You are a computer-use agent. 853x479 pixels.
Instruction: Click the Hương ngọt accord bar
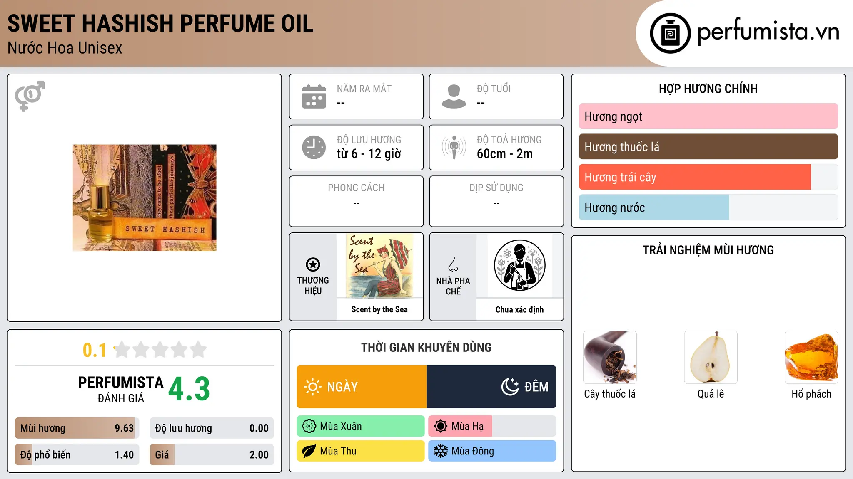pyautogui.click(x=708, y=116)
